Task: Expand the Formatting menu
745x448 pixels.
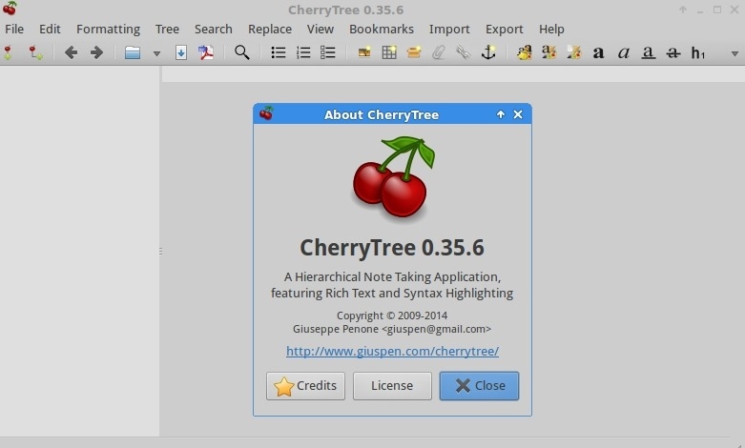Action: pyautogui.click(x=108, y=29)
